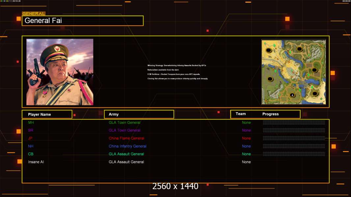Click the team "None" value for CB
Screen dimensions: 351x197
coord(246,154)
